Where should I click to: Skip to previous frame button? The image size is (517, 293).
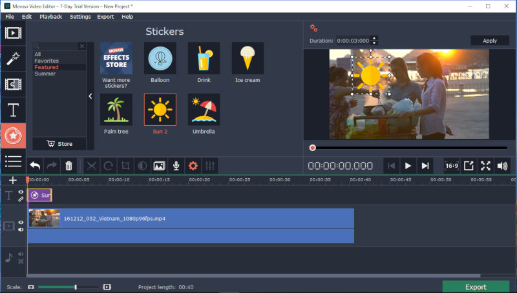tap(391, 166)
